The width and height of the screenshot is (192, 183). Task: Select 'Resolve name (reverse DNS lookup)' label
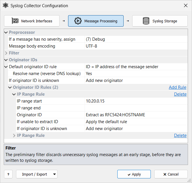tap(47, 74)
